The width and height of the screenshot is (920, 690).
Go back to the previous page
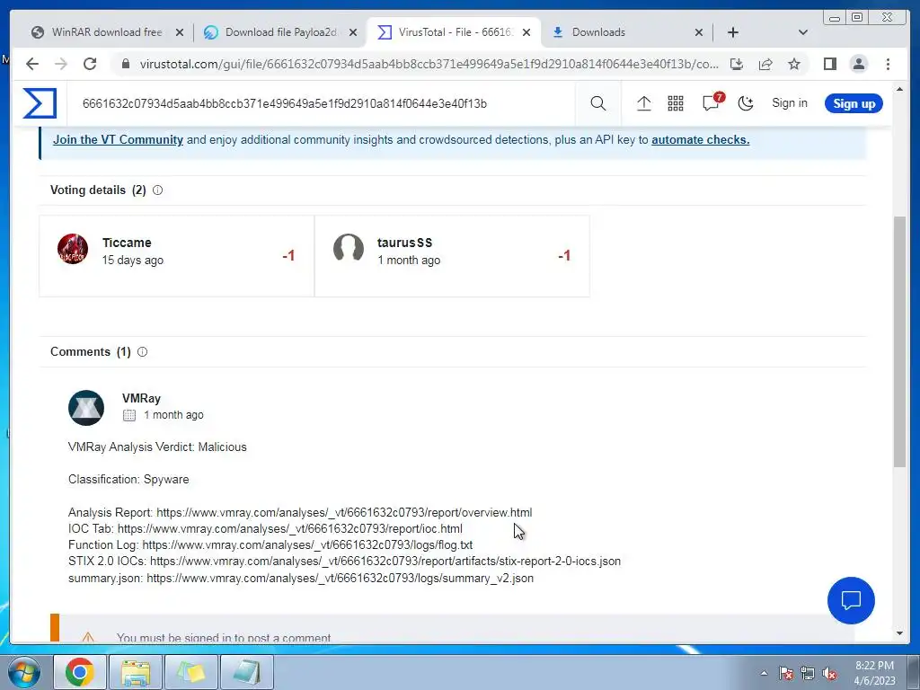click(32, 64)
